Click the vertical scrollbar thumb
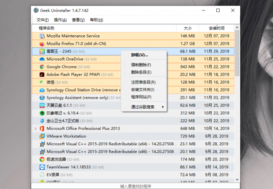273x189 pixels. [237, 53]
